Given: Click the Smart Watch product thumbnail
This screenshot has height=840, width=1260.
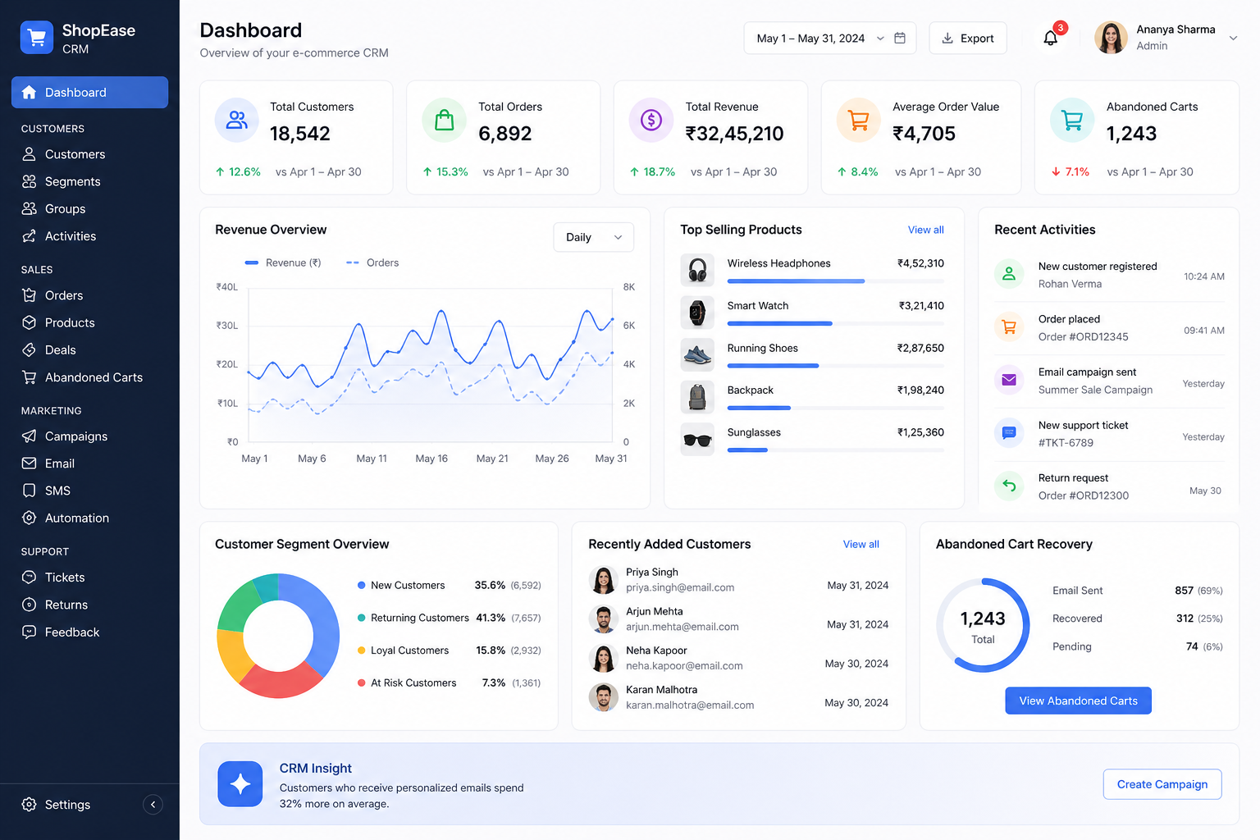Looking at the screenshot, I should 697,313.
